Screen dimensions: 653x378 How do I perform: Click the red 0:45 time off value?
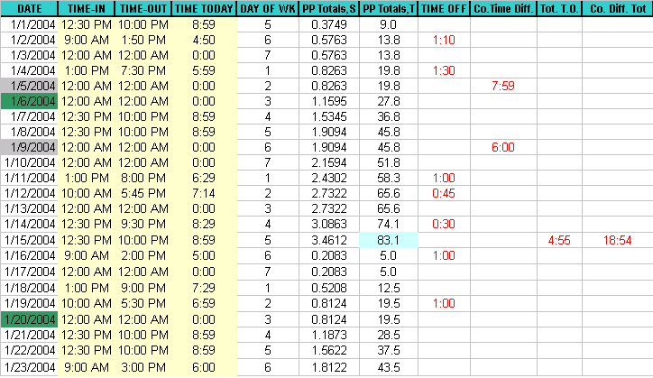(445, 193)
